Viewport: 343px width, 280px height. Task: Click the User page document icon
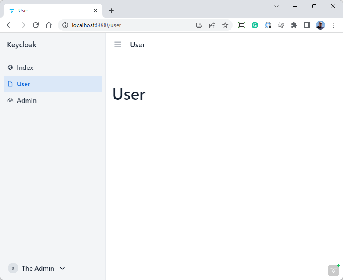pos(10,84)
